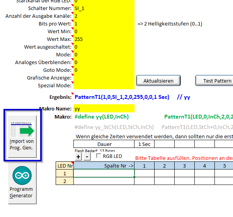233x217 pixels.
Task: Select LED Nr row 2 header
Action: pos(65,181)
